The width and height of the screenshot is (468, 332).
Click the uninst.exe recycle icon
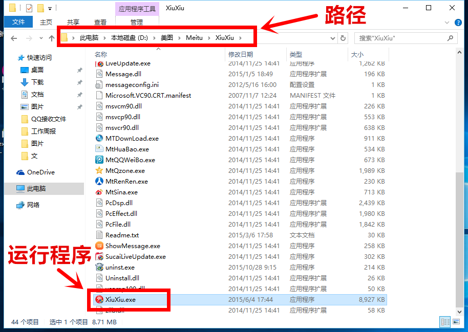pos(99,267)
